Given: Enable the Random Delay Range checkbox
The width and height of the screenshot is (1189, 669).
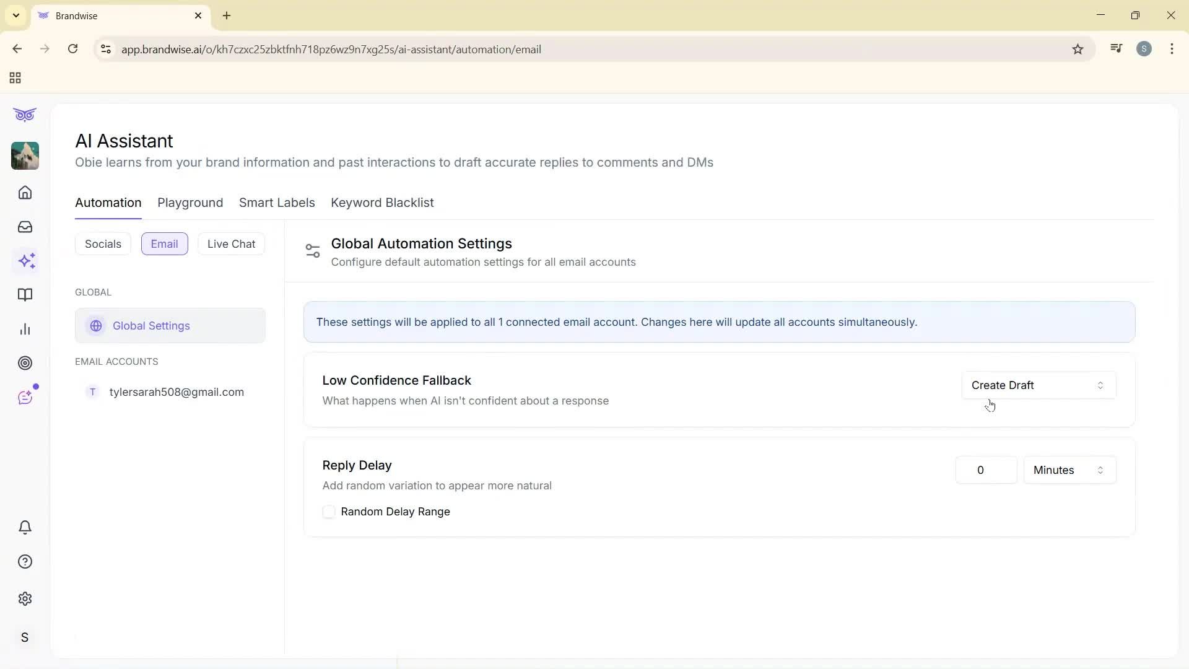Looking at the screenshot, I should (329, 512).
